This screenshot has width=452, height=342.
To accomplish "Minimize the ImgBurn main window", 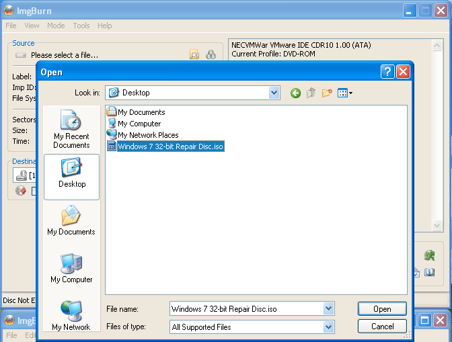I will click(410, 11).
